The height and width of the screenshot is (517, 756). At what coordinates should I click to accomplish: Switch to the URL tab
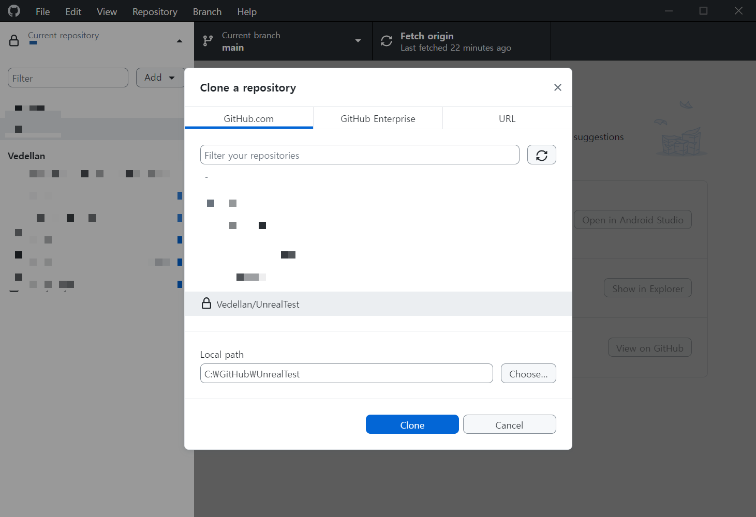pyautogui.click(x=507, y=118)
